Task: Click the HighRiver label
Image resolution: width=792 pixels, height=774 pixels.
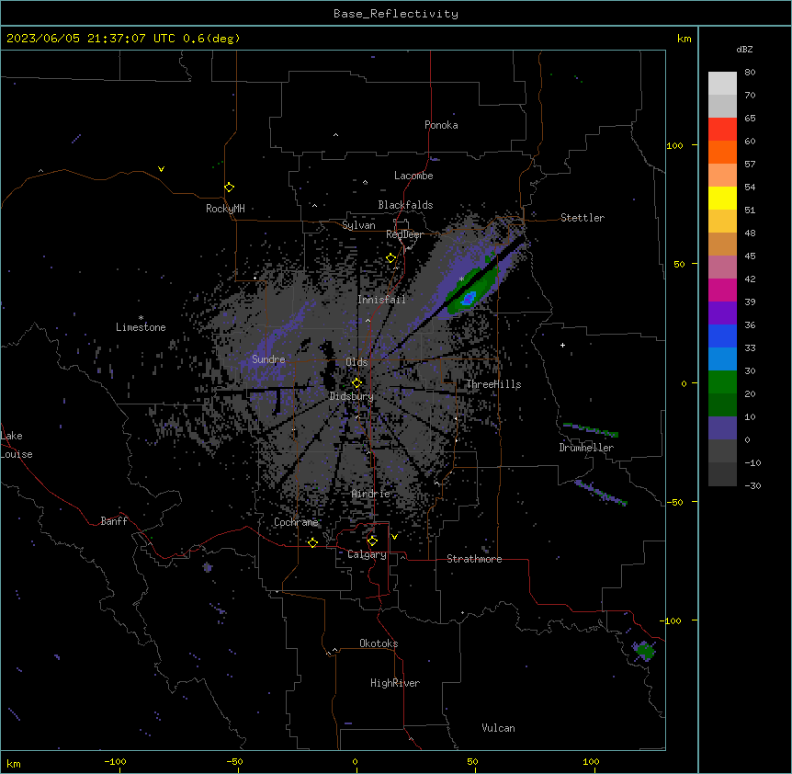Action: 395,683
